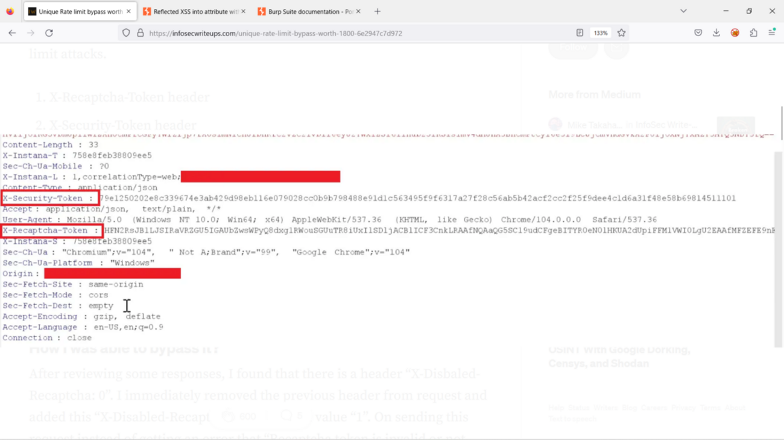Image resolution: width=784 pixels, height=440 pixels.
Task: Open the extensions puzzle icon
Action: [753, 33]
